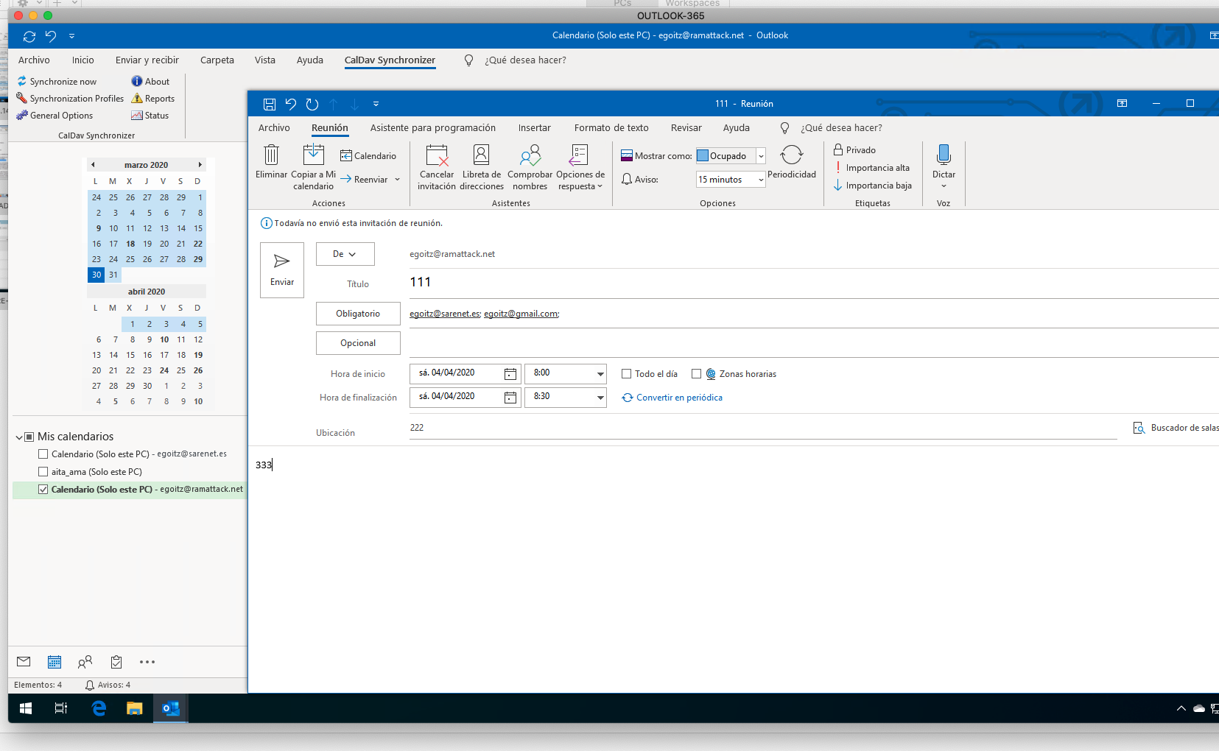Open the Reunión tab

[x=330, y=128]
